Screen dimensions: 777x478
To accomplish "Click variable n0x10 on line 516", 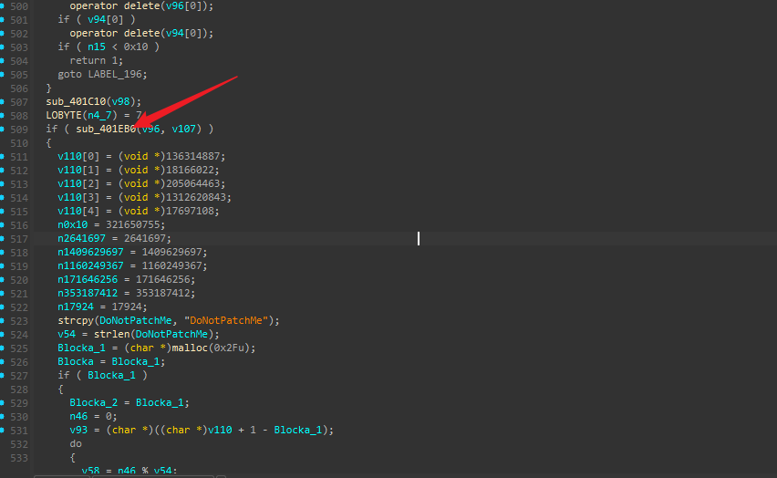I will tap(72, 224).
